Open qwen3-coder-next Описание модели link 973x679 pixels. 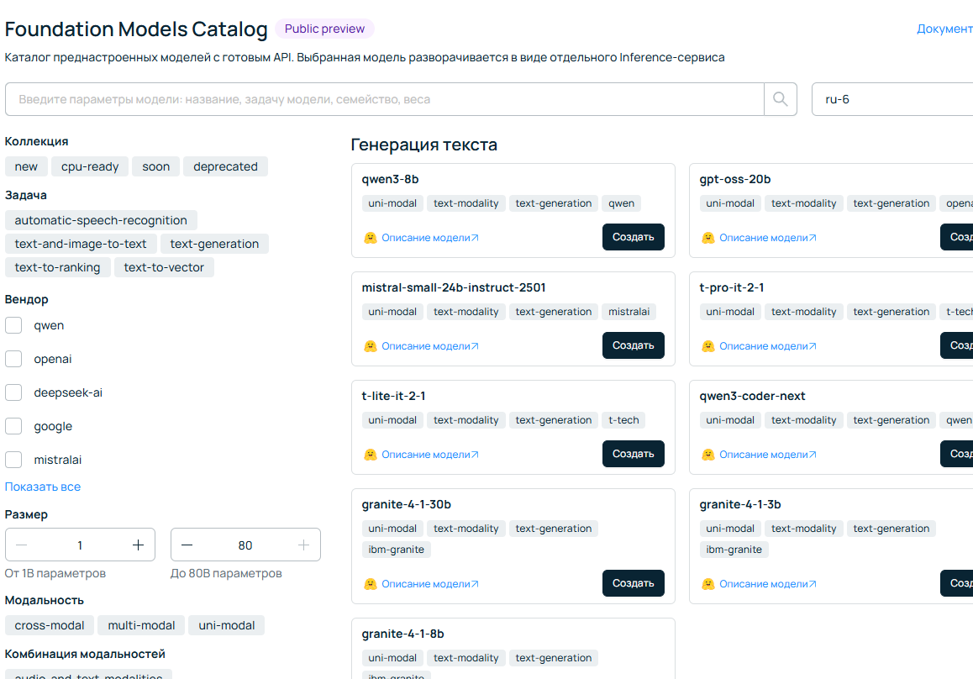[x=768, y=455]
